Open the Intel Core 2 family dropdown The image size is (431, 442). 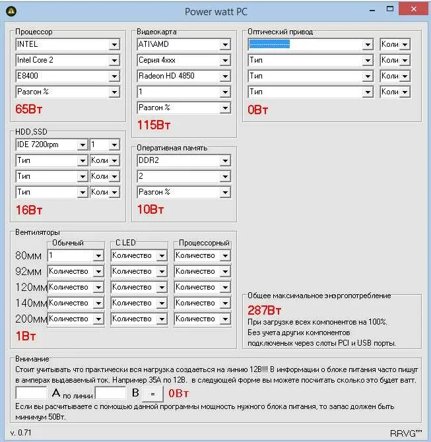[x=68, y=60]
